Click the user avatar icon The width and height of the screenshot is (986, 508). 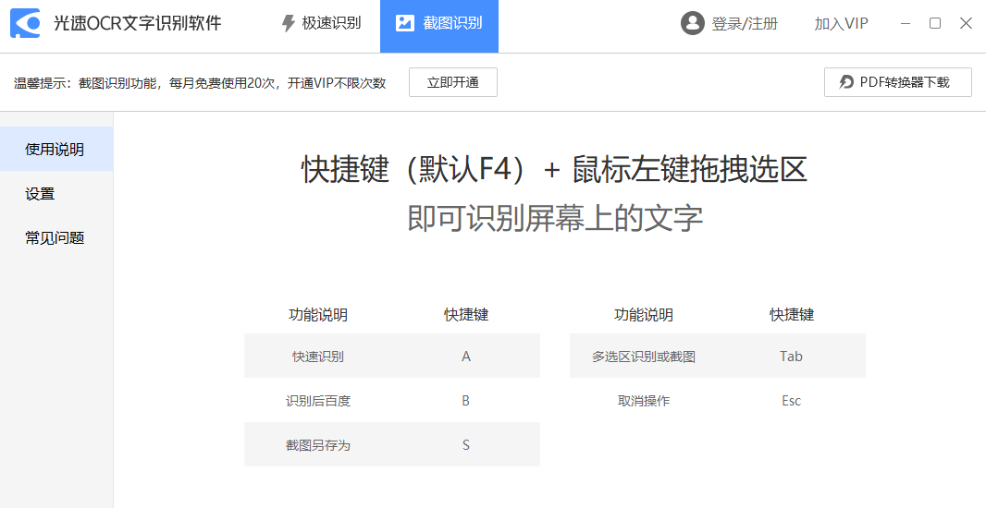tap(693, 24)
